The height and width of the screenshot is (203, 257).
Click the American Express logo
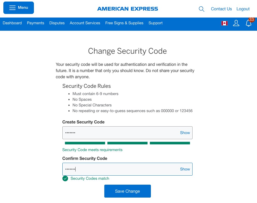tap(127, 9)
